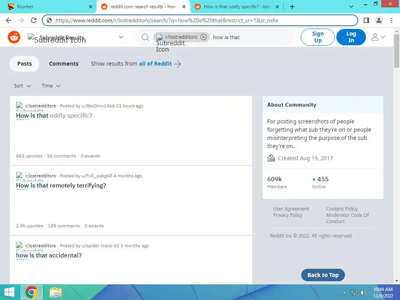Click the '609k' Members count
This screenshot has height=300, width=400.
[x=275, y=179]
